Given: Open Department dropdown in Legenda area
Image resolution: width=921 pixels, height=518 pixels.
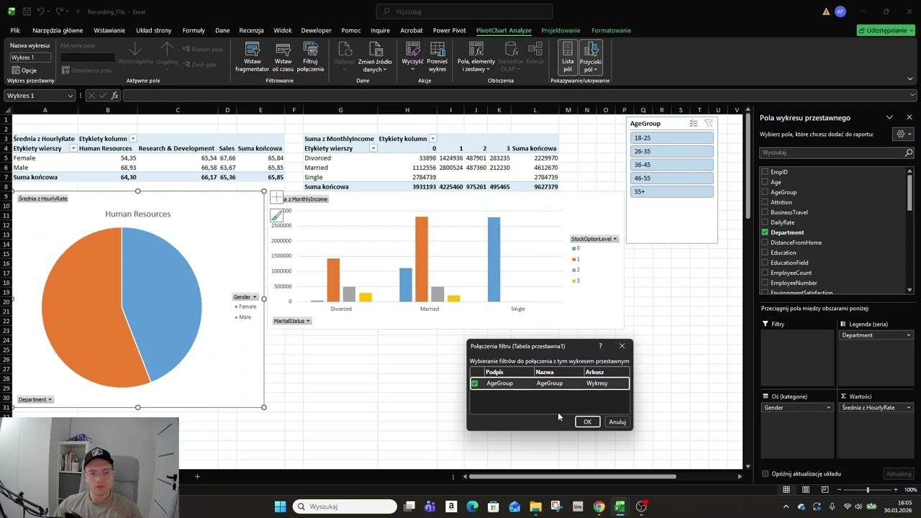Looking at the screenshot, I should [908, 335].
